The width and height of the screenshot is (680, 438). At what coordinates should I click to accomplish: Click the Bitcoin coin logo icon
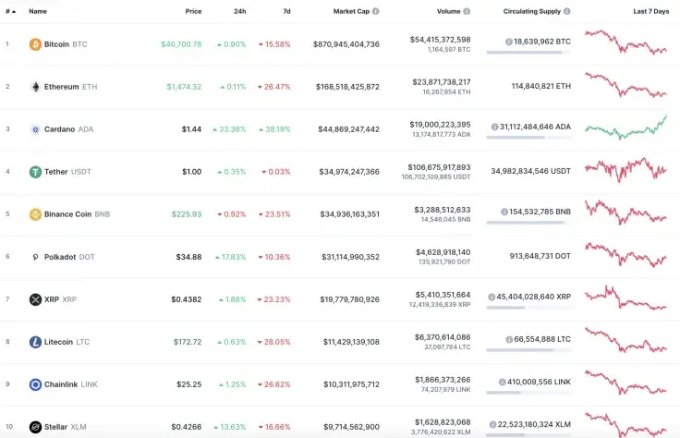[35, 44]
